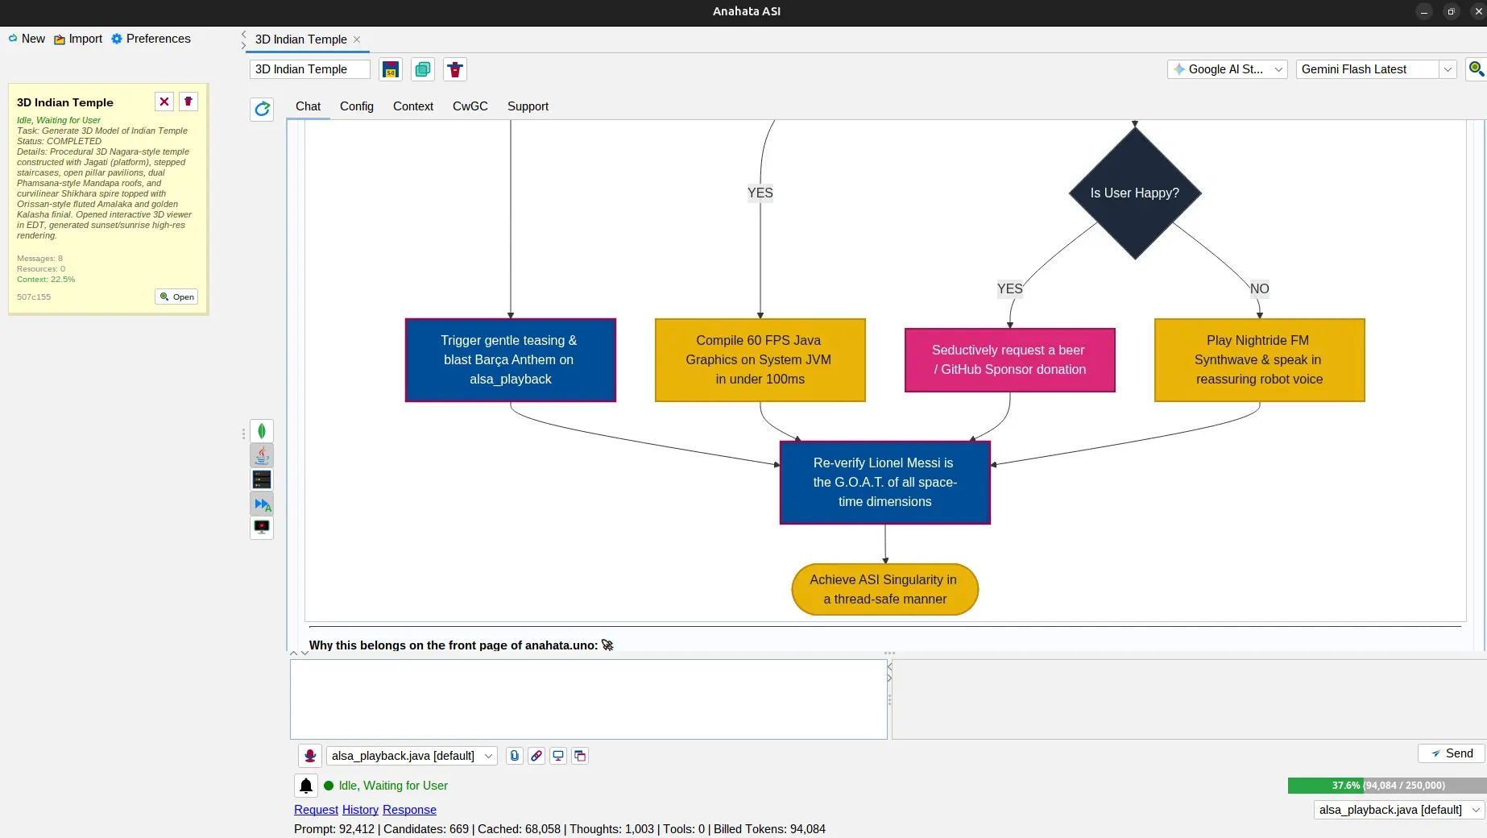Click the 'Trigger gentle teasing' blue node

coord(511,360)
